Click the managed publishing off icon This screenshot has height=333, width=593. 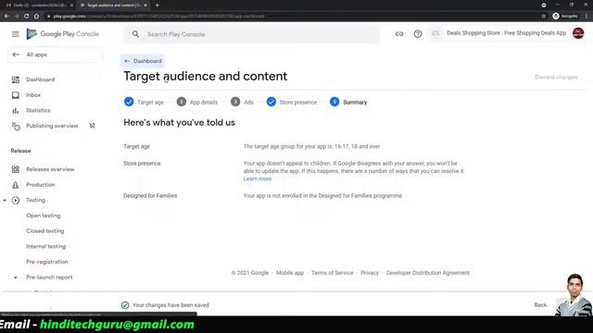tap(92, 126)
